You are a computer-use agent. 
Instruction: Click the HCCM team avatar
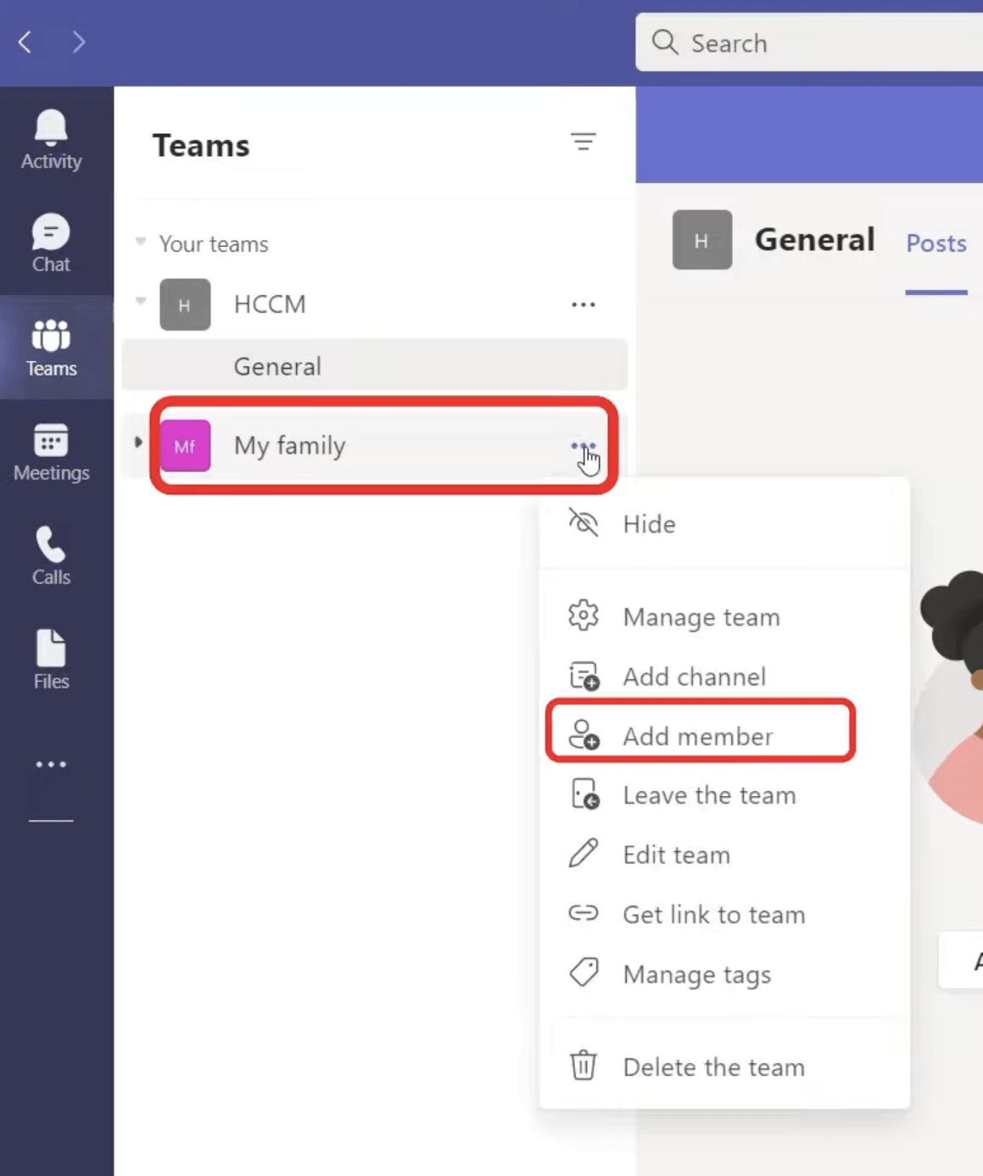[185, 304]
